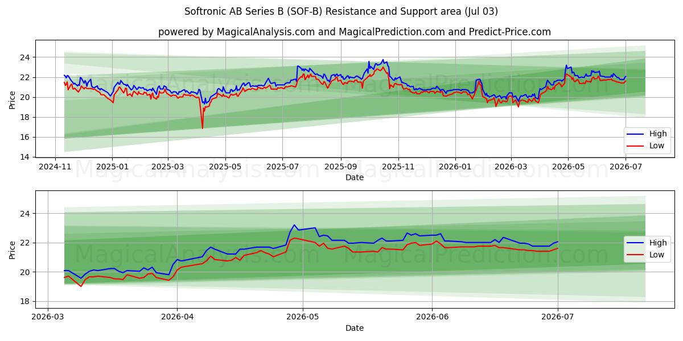Viewport: 683px width, 341px height.
Task: Click the '2025-09' tick label
Action: click(341, 167)
